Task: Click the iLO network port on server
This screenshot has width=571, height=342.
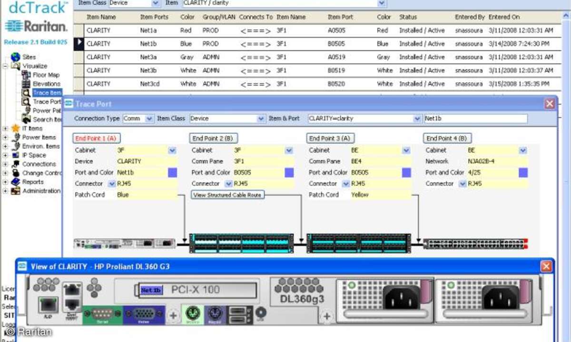Action: point(48,305)
